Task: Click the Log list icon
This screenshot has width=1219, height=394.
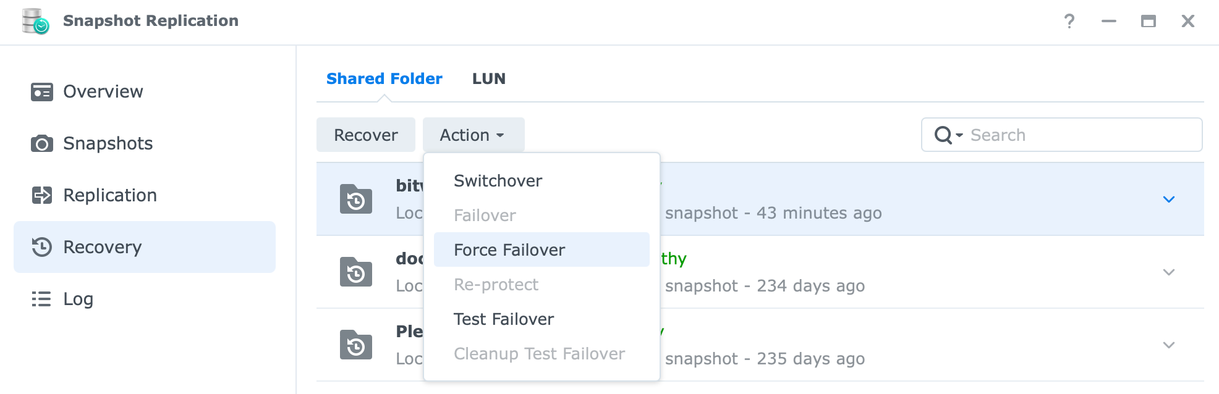Action: [x=41, y=299]
